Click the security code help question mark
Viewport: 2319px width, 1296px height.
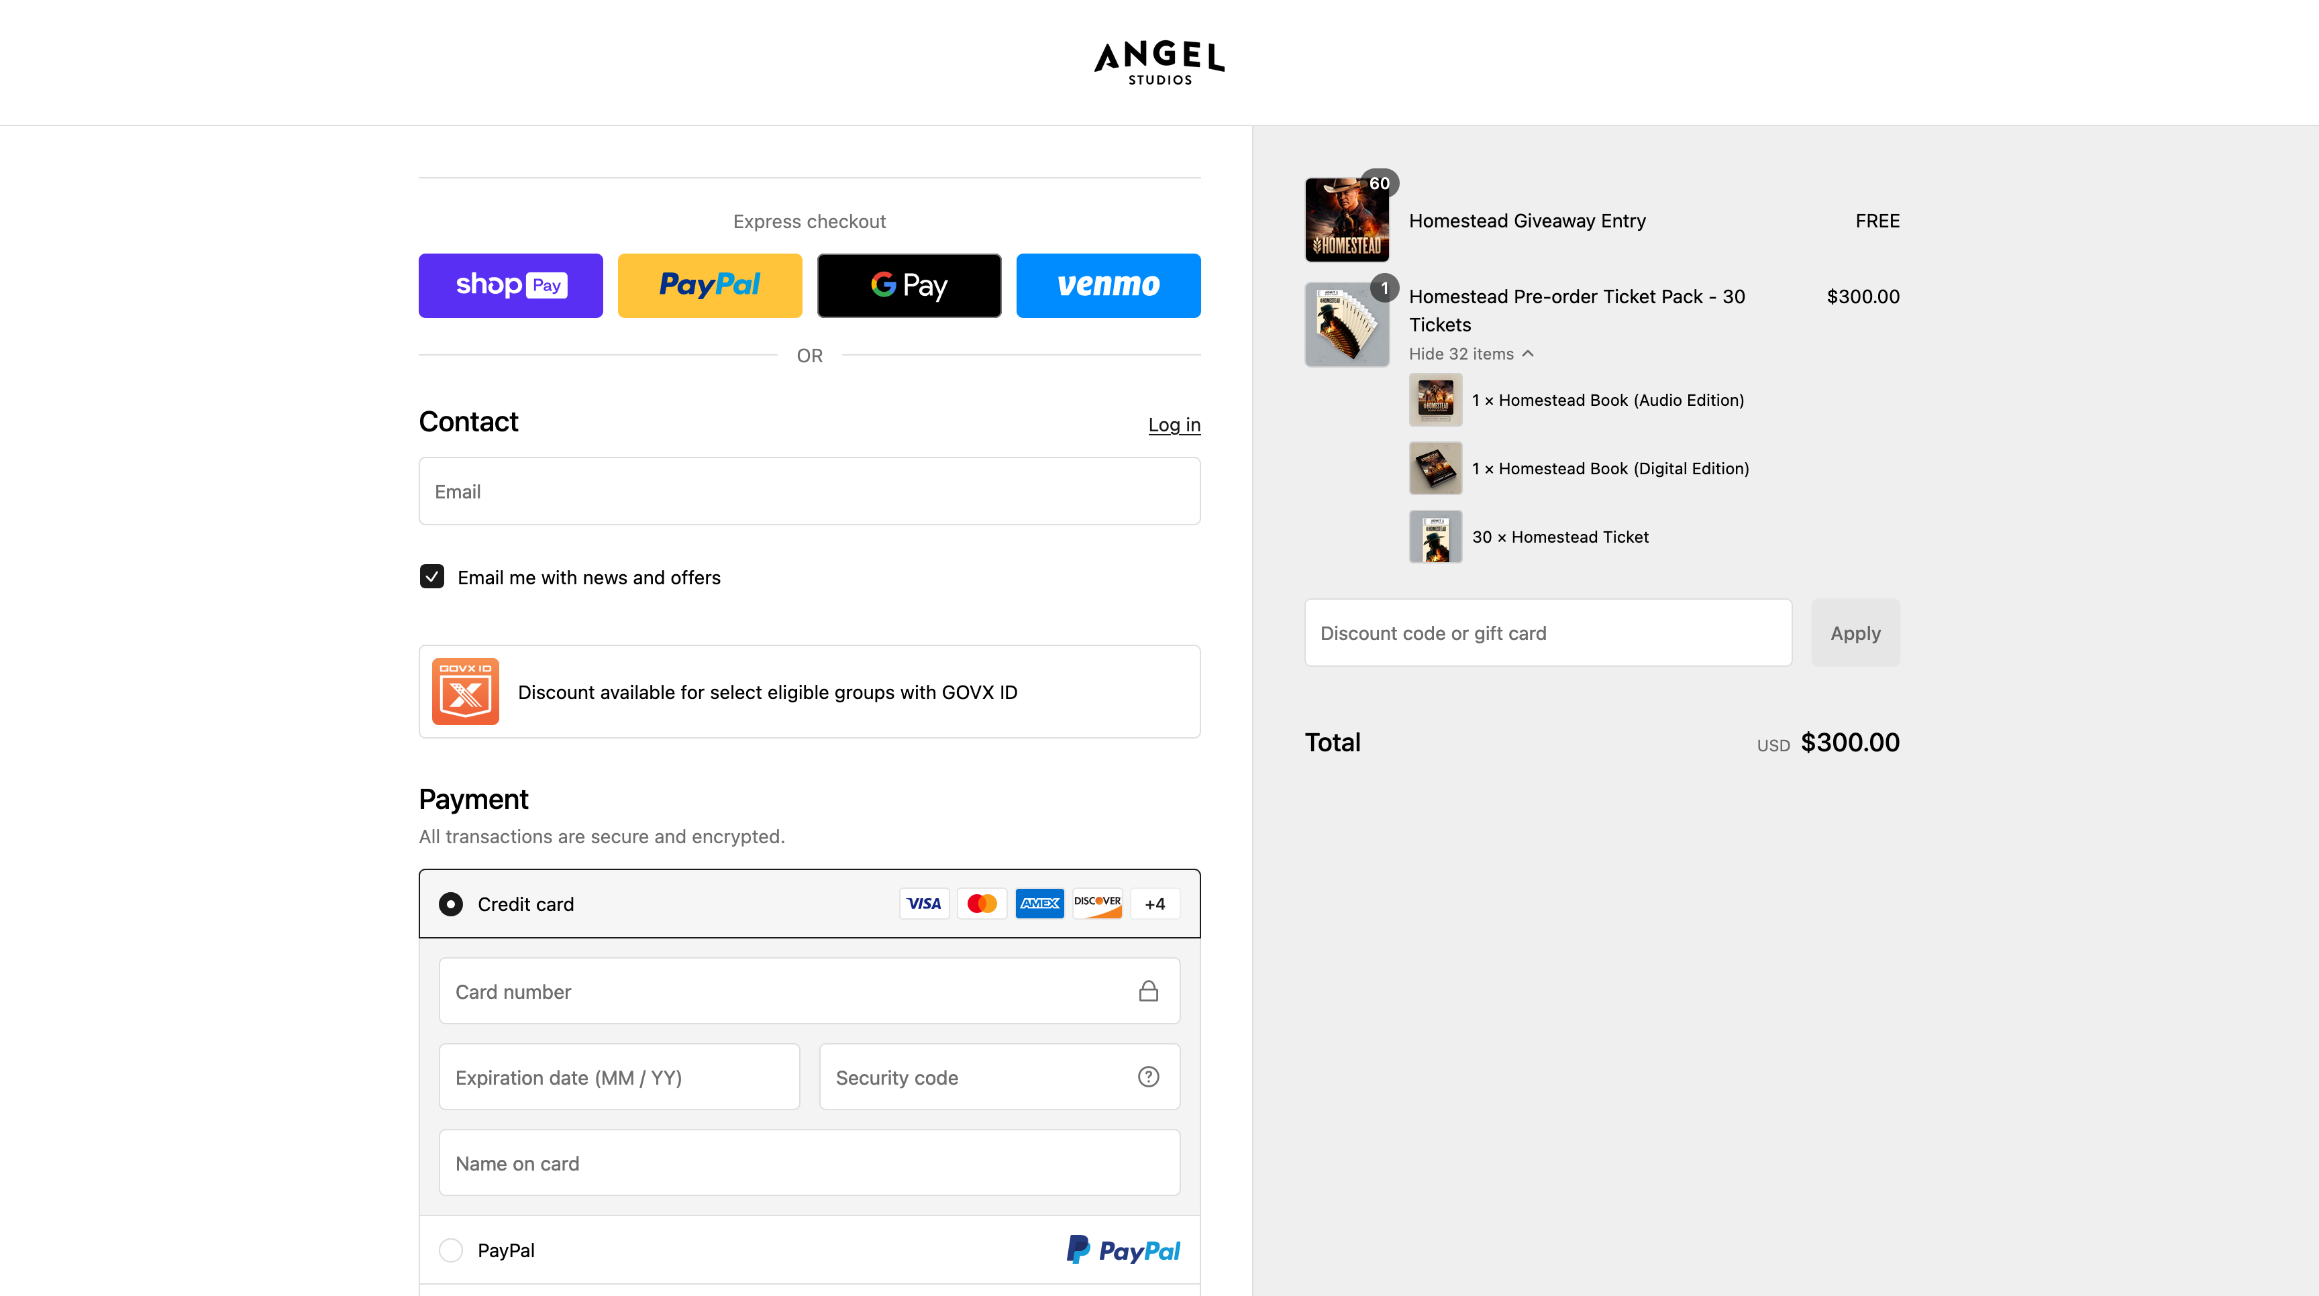click(1148, 1077)
